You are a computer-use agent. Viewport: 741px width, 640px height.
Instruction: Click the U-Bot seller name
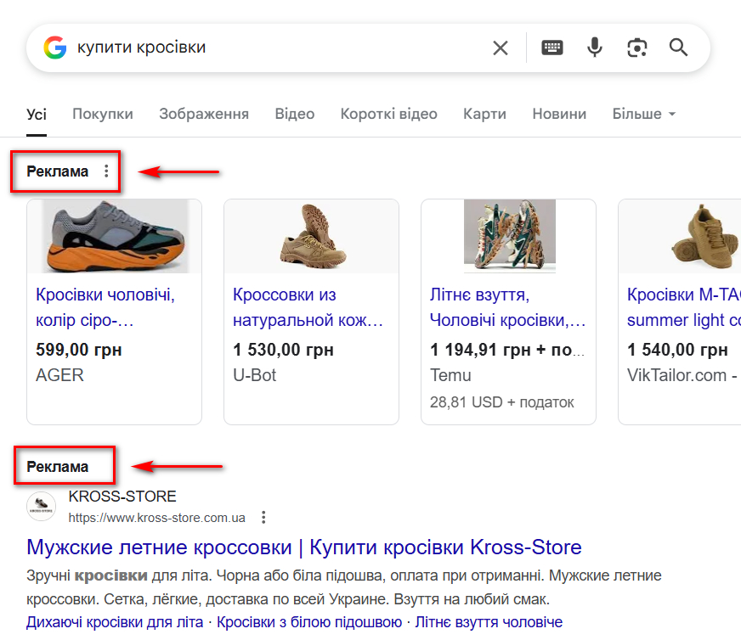(255, 375)
